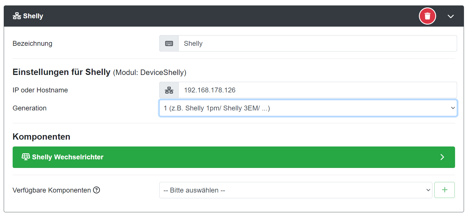The height and width of the screenshot is (218, 470).
Task: Click the Bezeichnung label
Action: 32,43
